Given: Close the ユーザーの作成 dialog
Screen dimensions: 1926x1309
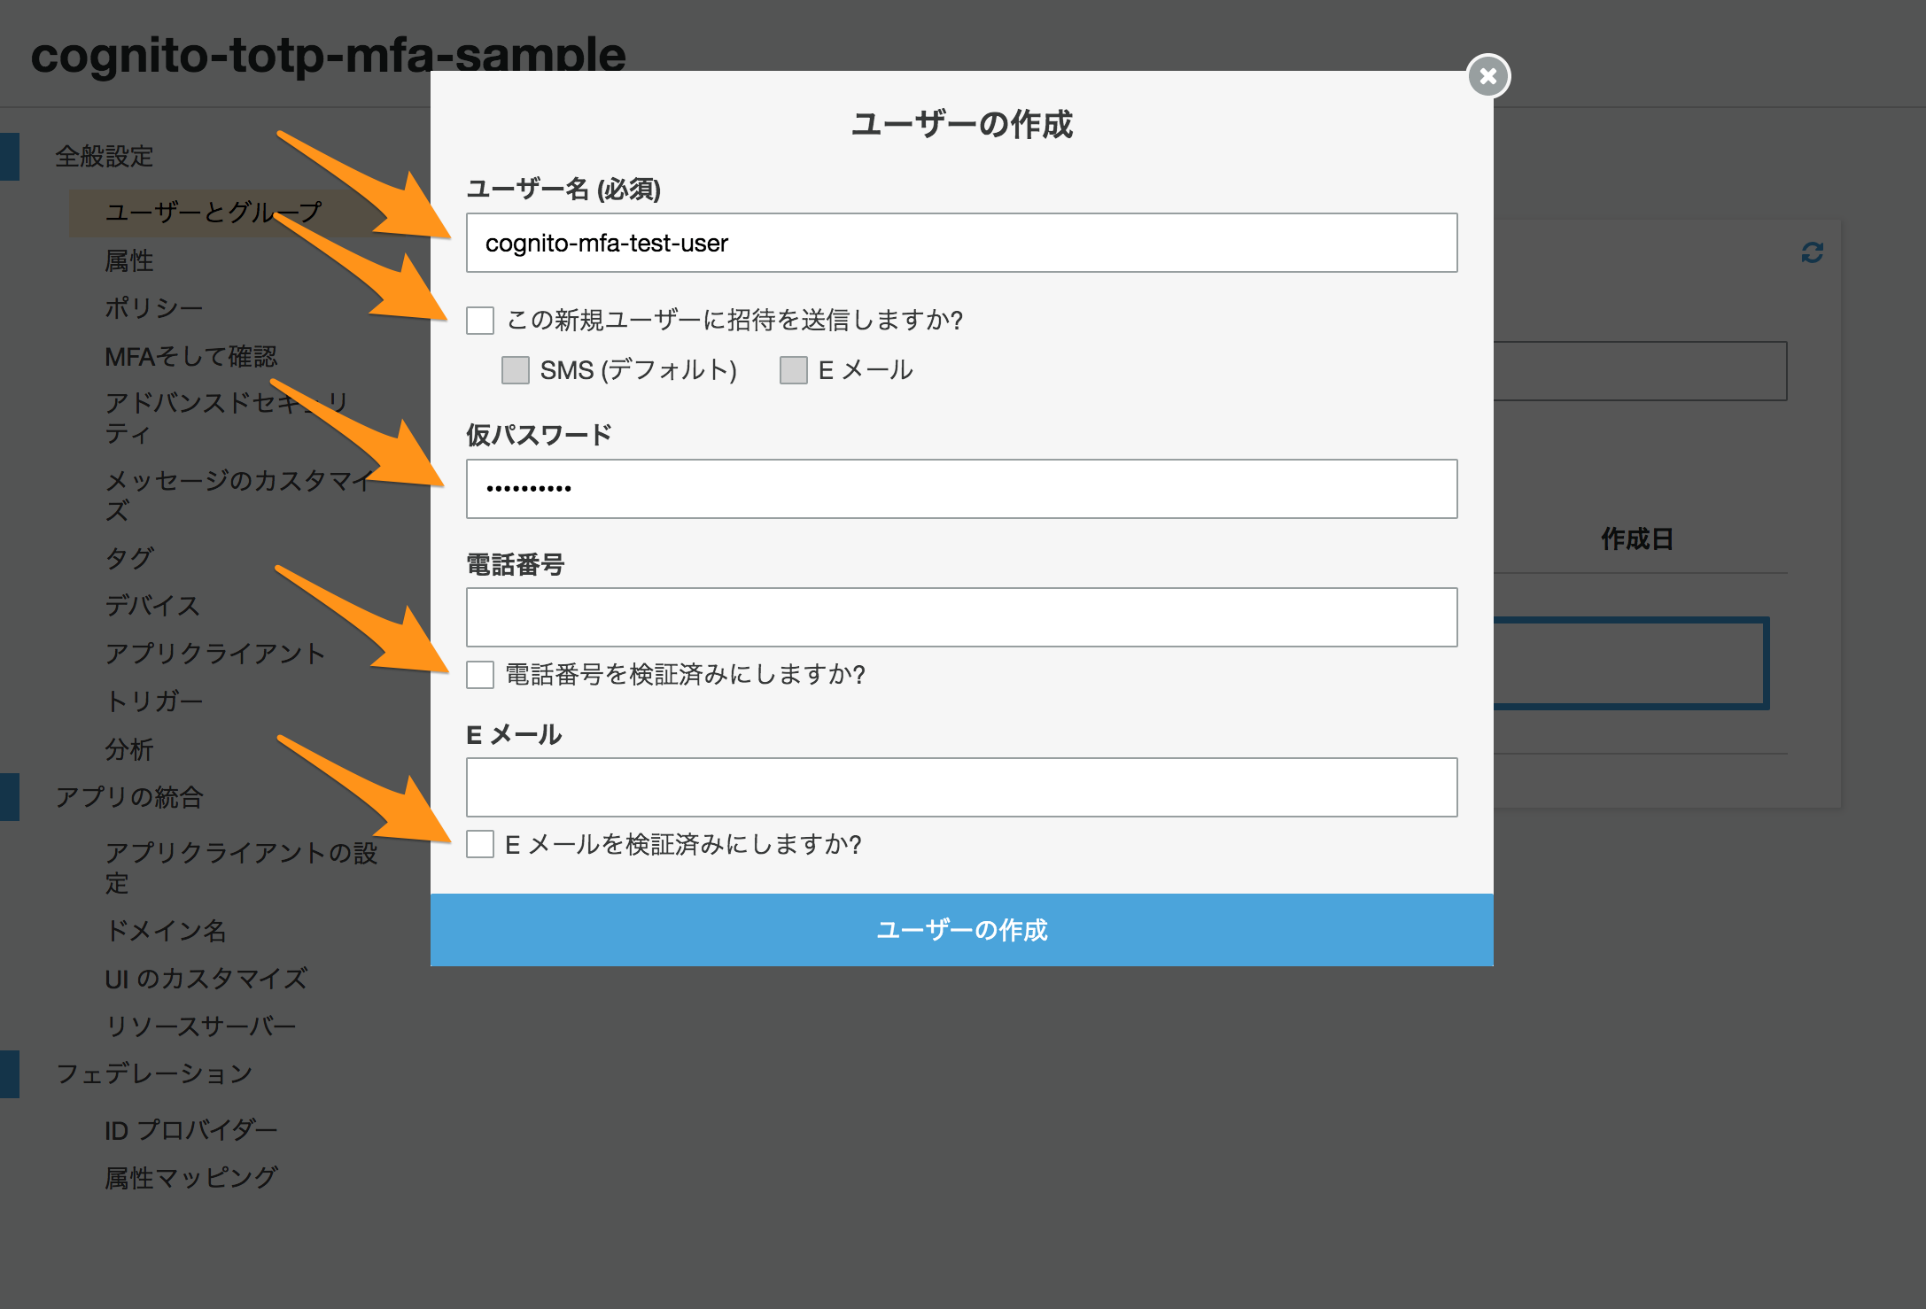Looking at the screenshot, I should tap(1487, 76).
